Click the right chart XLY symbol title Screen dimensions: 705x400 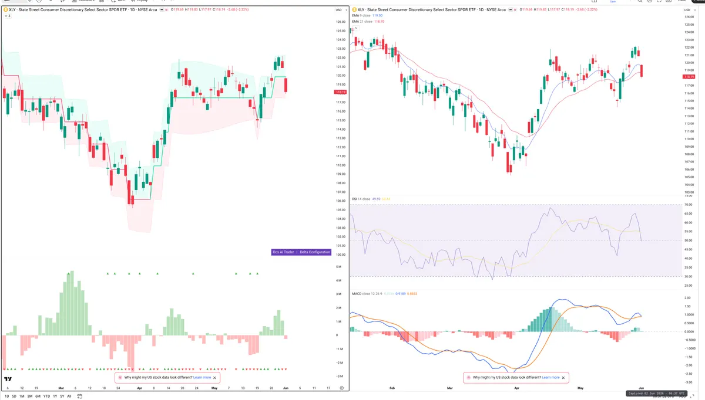(431, 10)
